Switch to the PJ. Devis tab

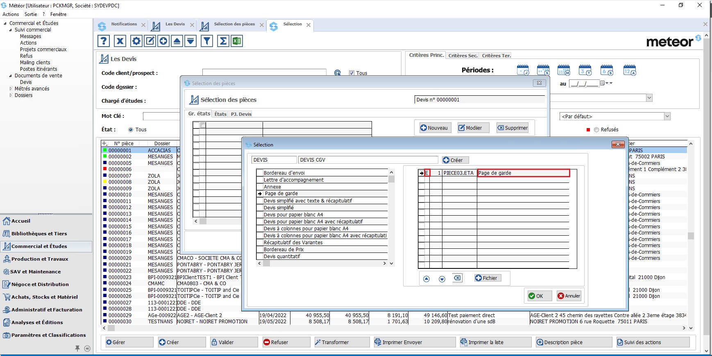point(241,114)
